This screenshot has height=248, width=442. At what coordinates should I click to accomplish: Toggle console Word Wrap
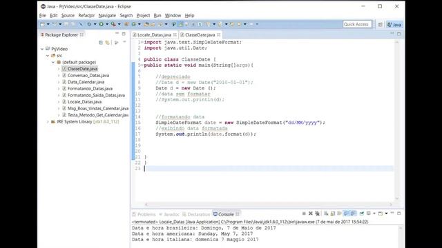[339, 214]
